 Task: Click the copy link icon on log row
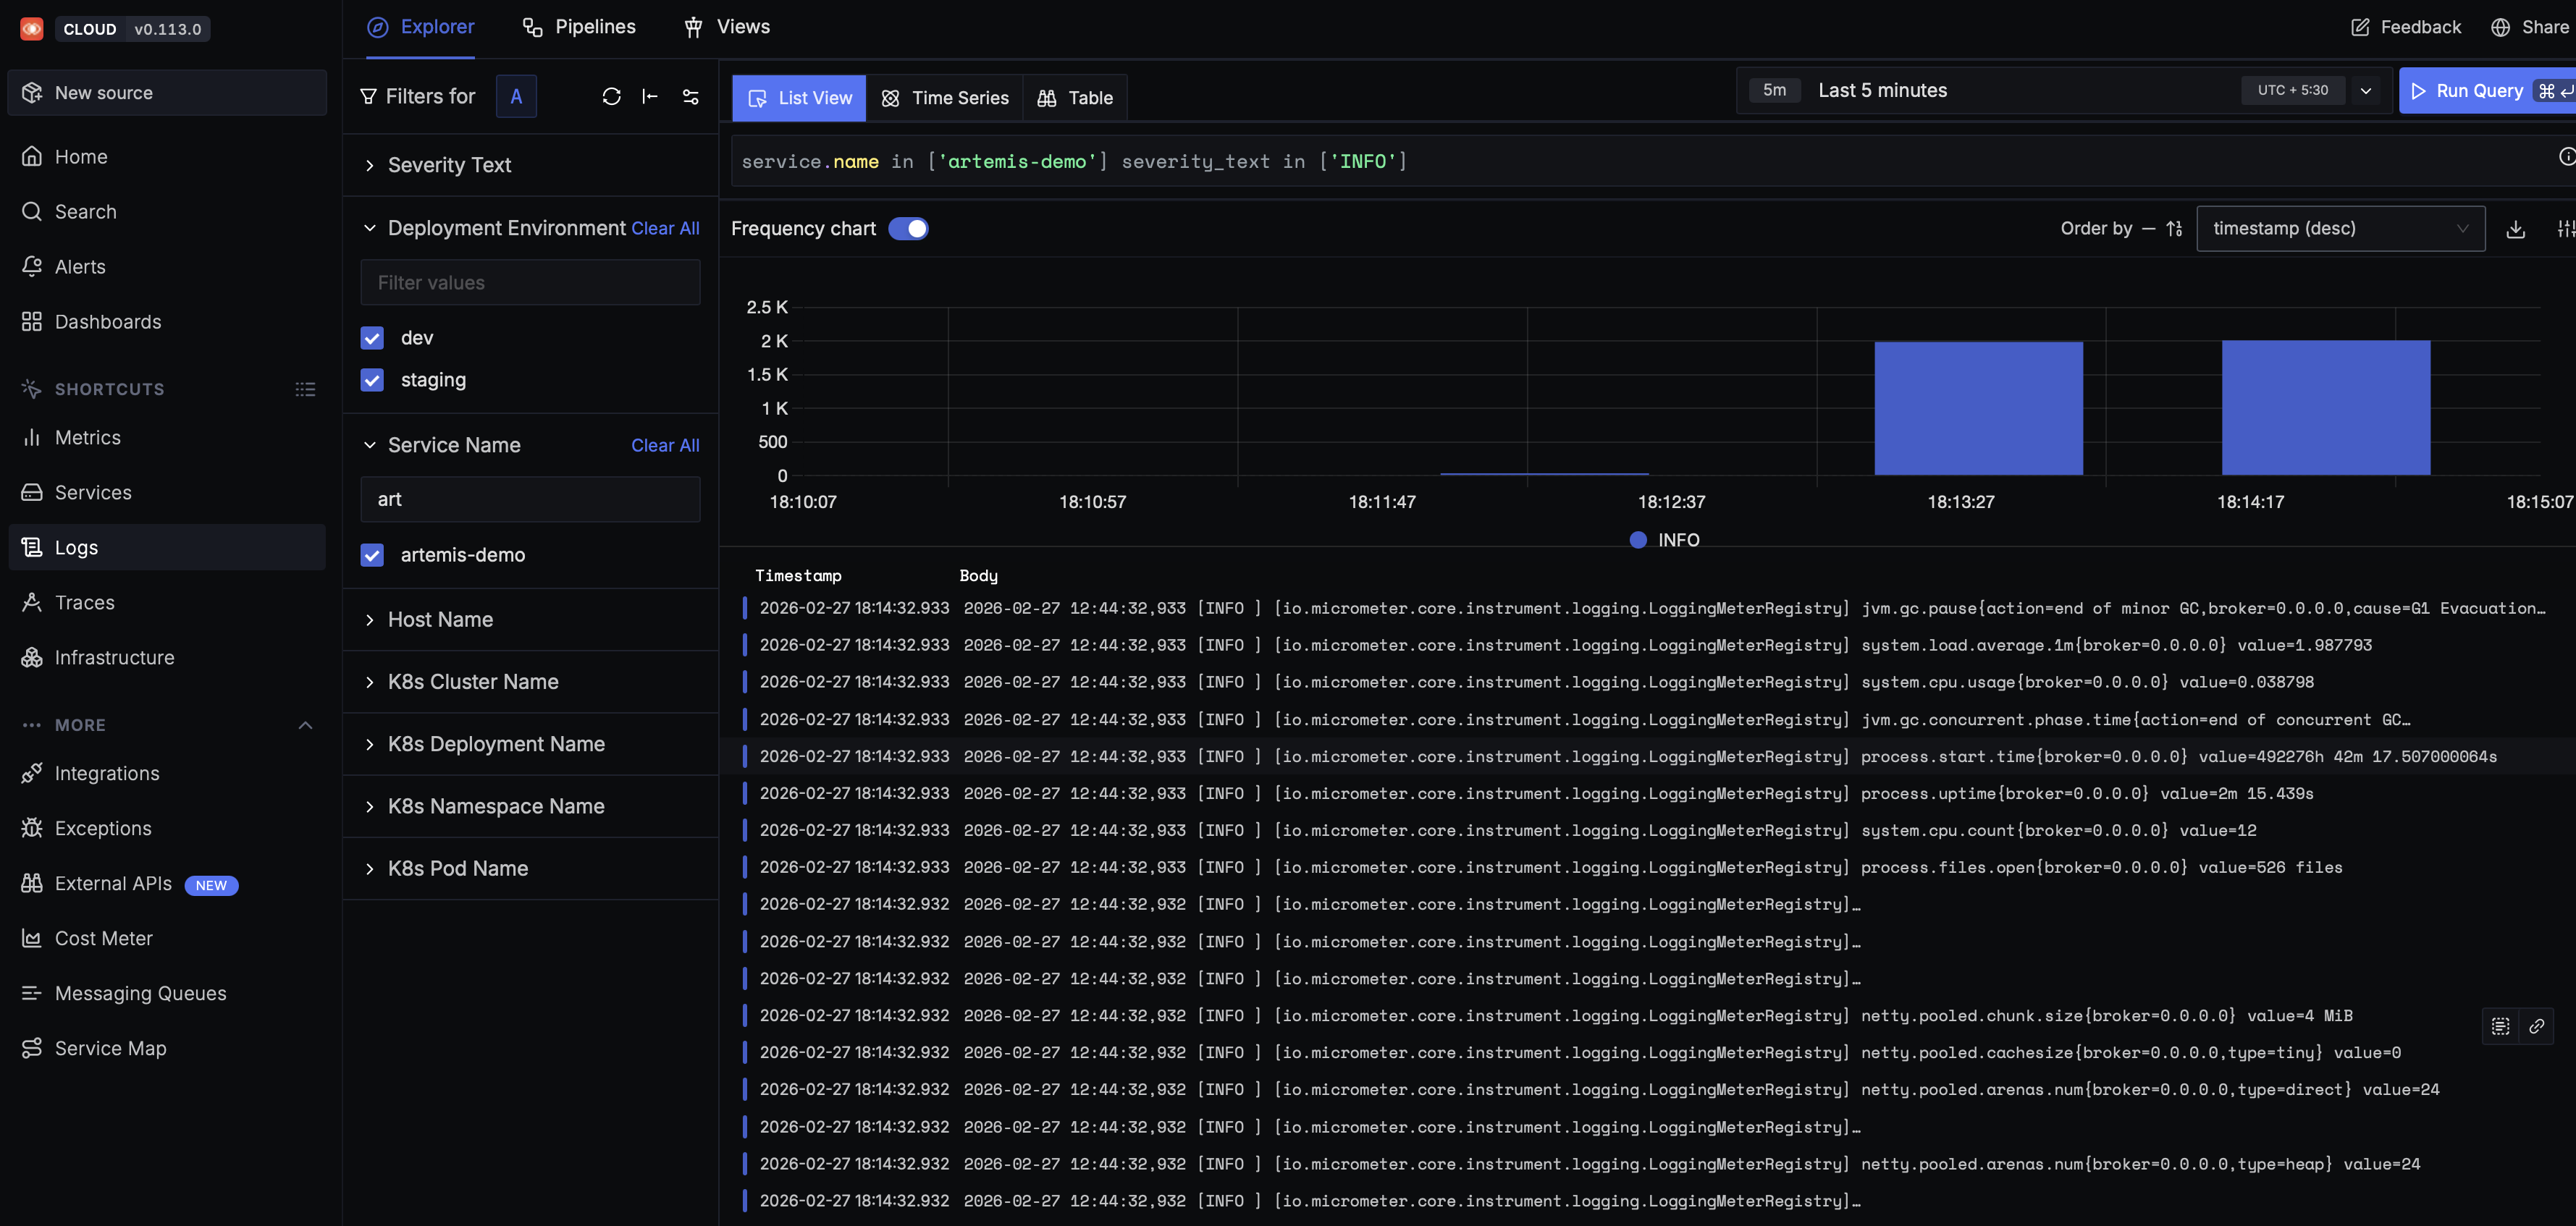click(x=2536, y=1026)
